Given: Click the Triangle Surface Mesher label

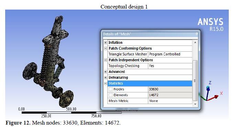Looking at the screenshot, I should [128, 54].
